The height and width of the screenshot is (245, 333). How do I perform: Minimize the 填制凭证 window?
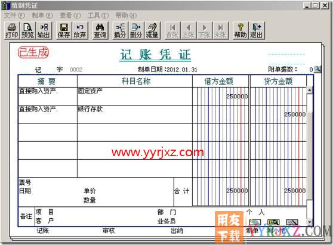(x=307, y=5)
